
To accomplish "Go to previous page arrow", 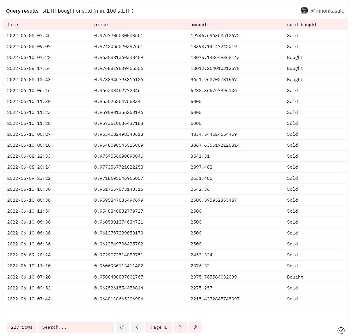I will [137, 327].
